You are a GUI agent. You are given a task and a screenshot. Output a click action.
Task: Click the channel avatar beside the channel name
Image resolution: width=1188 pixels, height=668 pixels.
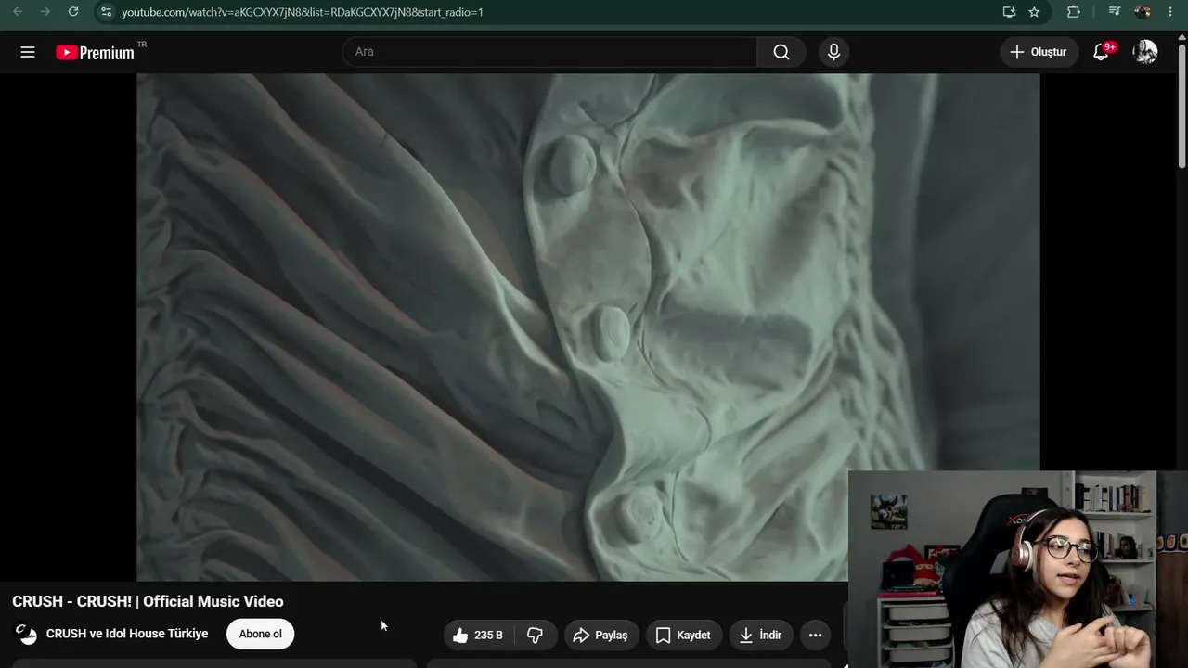[26, 634]
